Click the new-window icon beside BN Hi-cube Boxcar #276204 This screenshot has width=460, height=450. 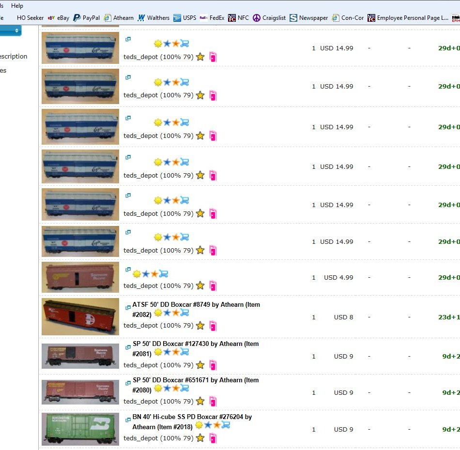coord(128,420)
